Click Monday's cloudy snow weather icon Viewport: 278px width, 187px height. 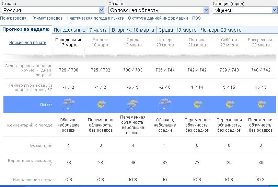pos(69,104)
